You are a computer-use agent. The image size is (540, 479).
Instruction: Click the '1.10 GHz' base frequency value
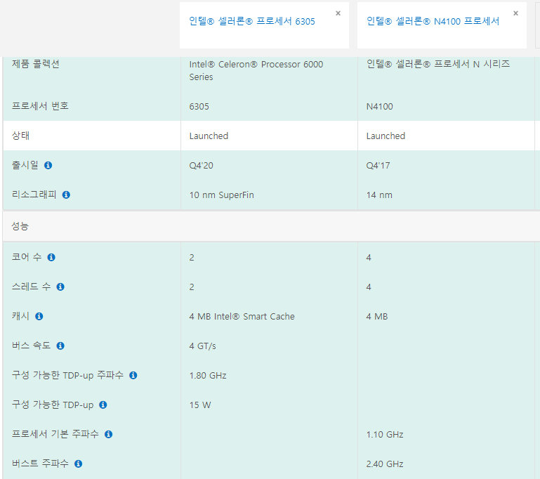385,435
